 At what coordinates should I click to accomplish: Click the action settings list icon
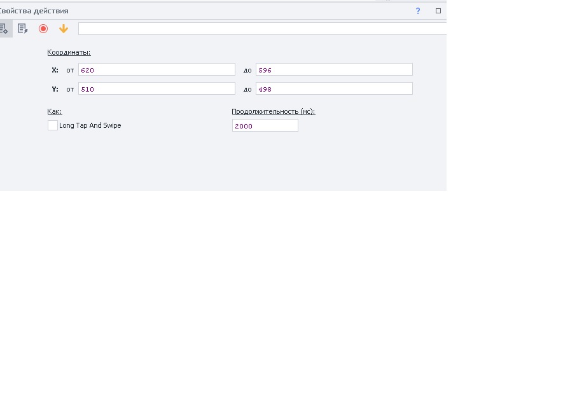point(4,29)
